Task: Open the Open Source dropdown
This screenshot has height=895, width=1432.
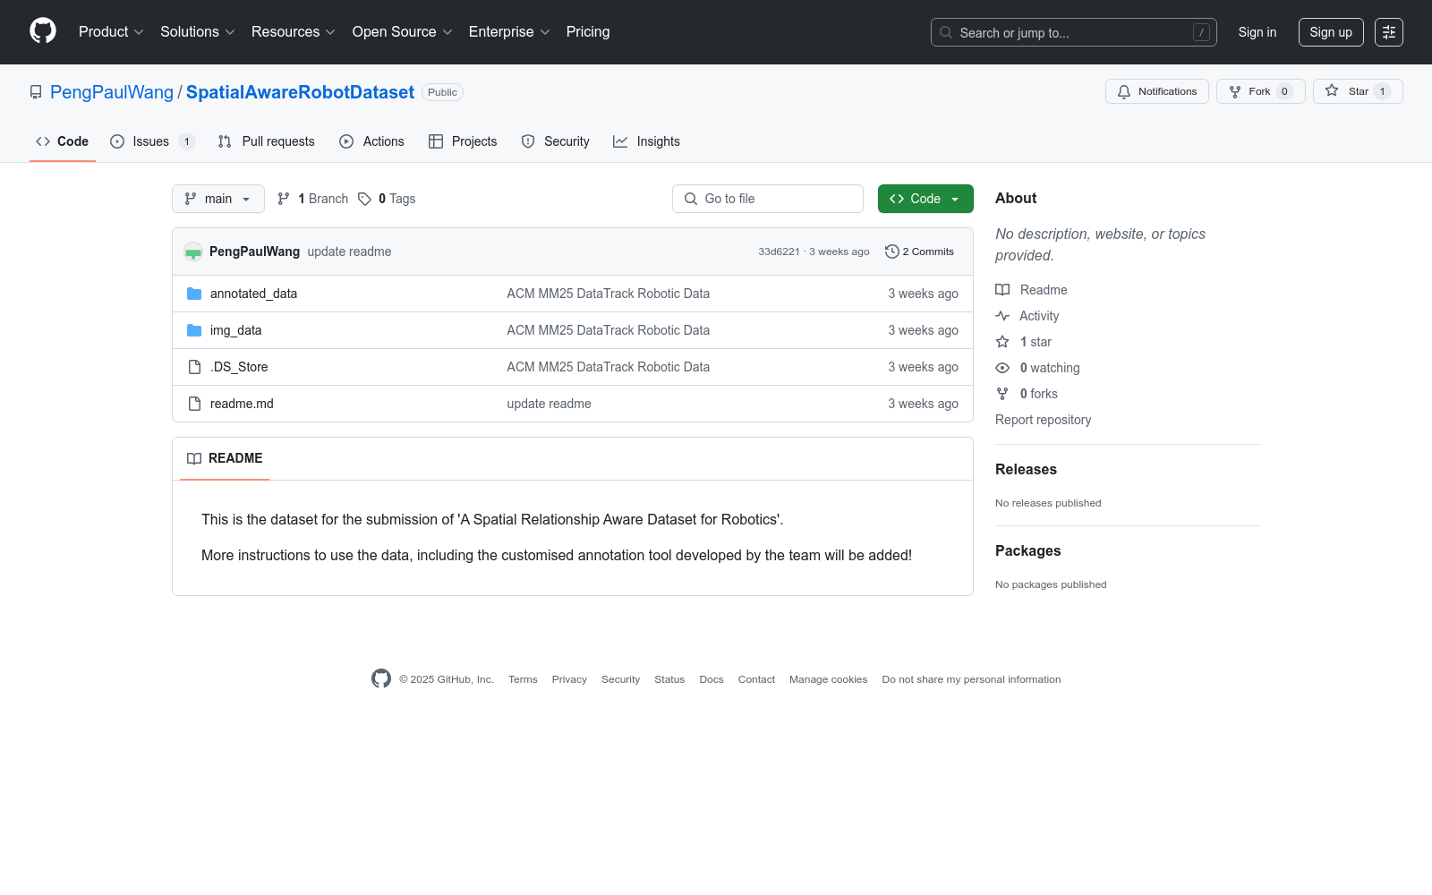Action: [x=403, y=32]
